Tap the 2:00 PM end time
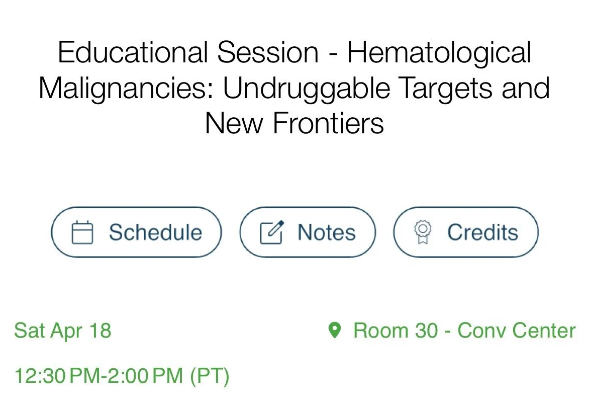589x406 pixels. (x=146, y=376)
